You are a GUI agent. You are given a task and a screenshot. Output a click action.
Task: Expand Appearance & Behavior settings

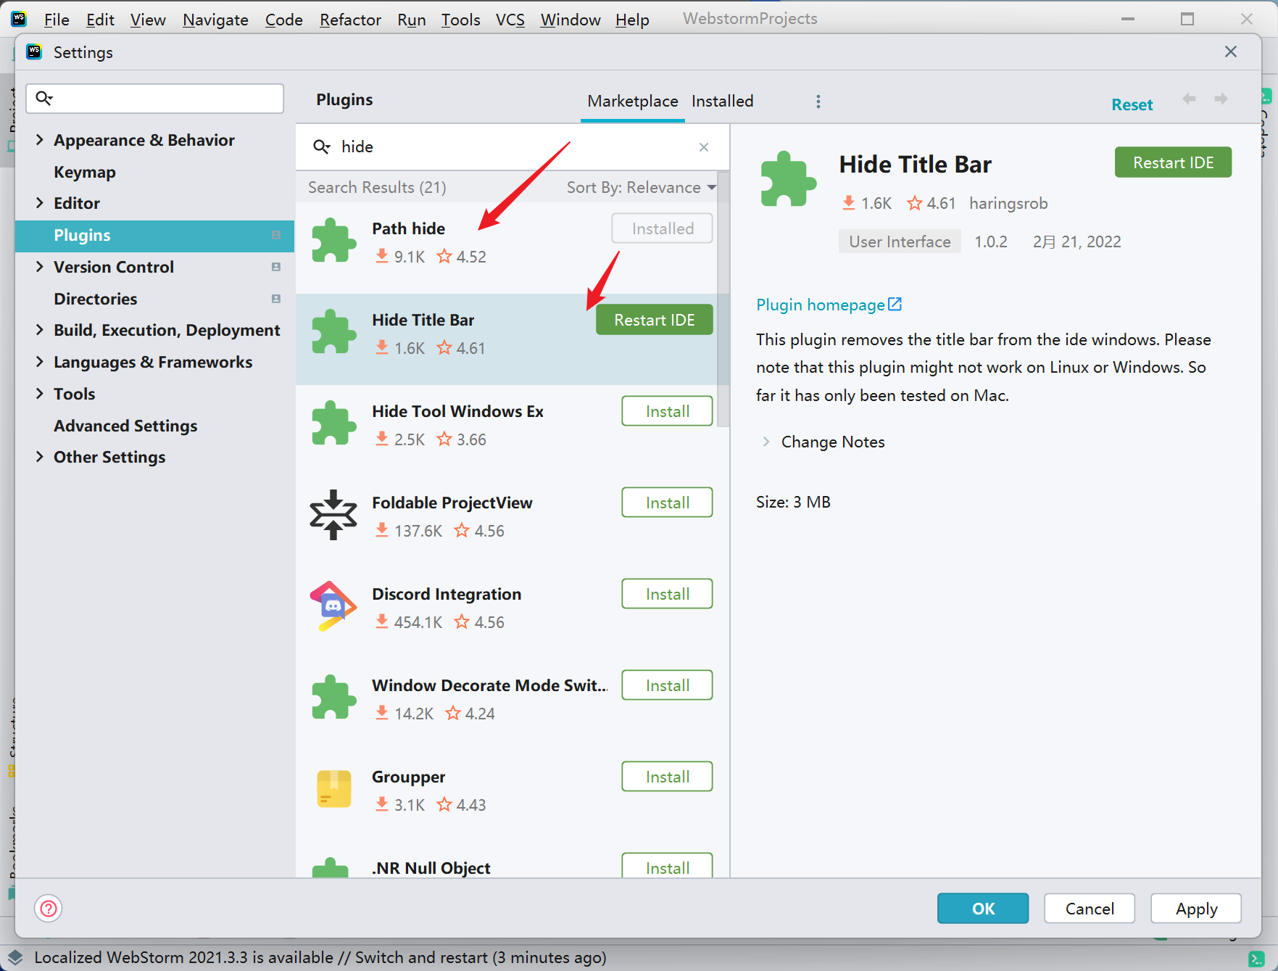pyautogui.click(x=40, y=140)
